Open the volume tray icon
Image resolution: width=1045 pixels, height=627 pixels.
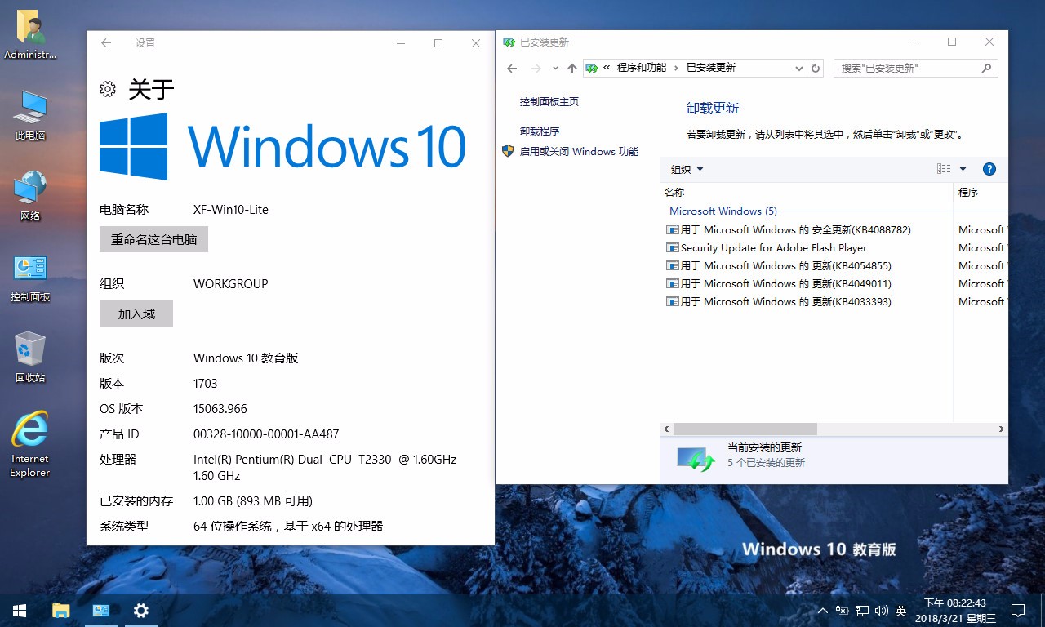881,611
